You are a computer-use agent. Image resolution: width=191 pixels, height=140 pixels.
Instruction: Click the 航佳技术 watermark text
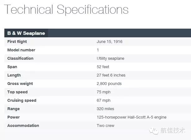173,130
